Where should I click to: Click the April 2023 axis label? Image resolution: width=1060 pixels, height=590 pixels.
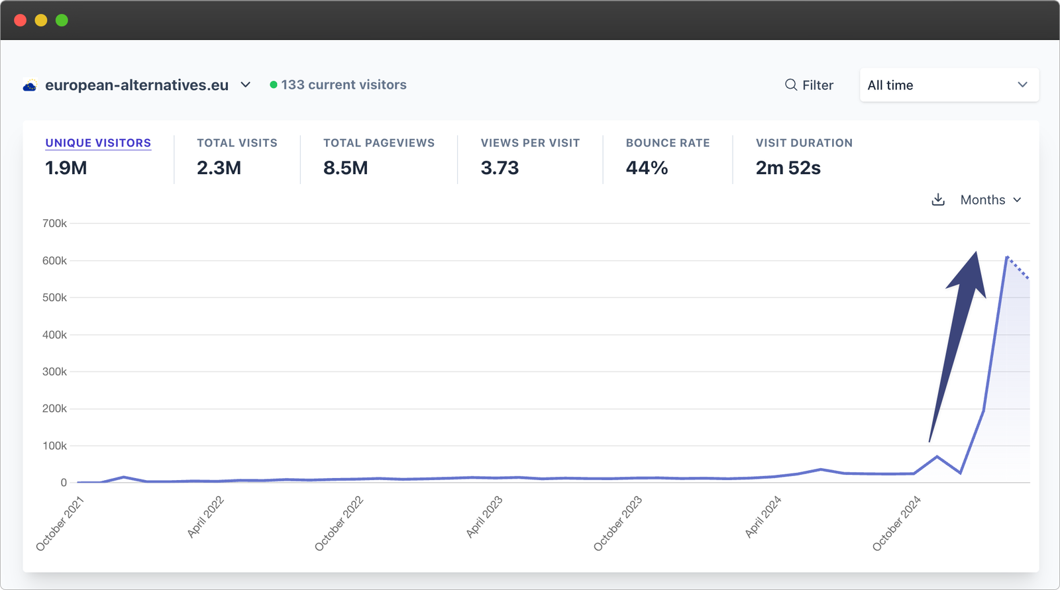point(484,516)
